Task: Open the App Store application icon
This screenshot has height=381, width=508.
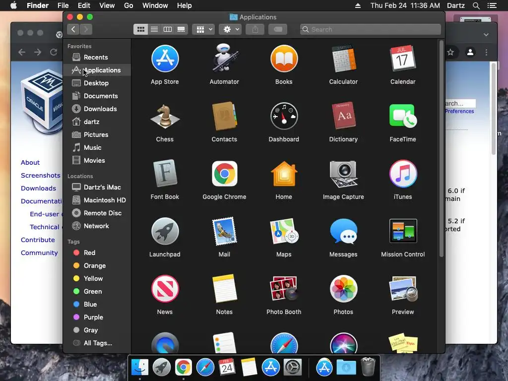Action: pos(165,59)
